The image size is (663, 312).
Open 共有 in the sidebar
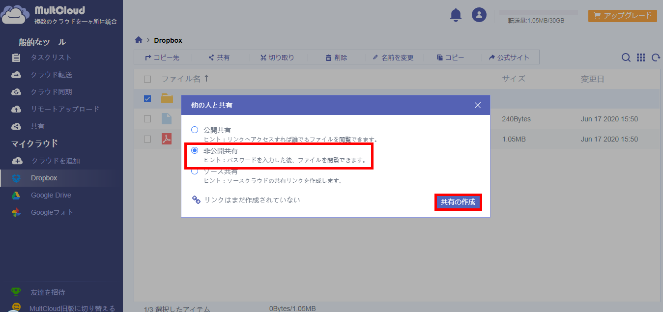pyautogui.click(x=37, y=126)
